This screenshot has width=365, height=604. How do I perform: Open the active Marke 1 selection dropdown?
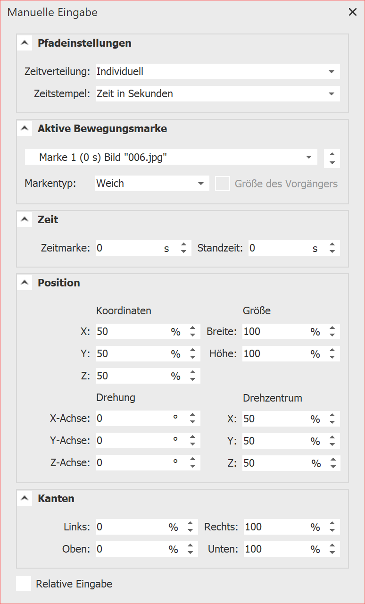[x=171, y=157]
